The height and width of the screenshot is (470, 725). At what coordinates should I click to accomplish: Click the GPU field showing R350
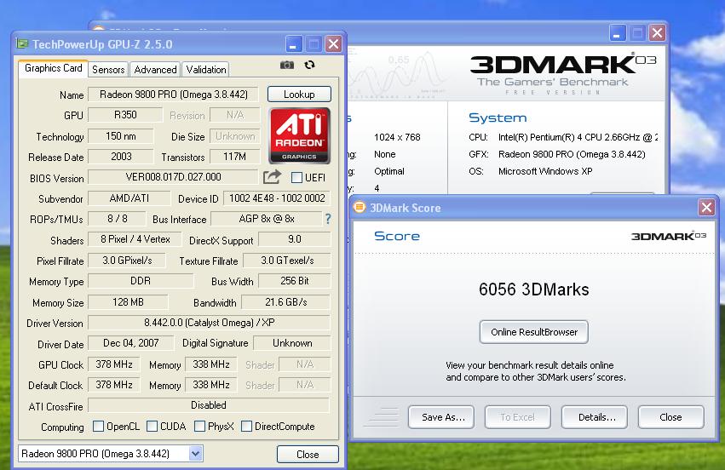point(125,115)
